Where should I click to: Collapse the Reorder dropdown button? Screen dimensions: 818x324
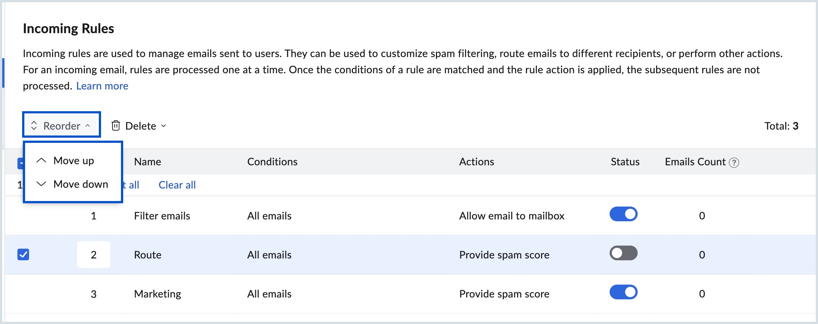pyautogui.click(x=61, y=126)
